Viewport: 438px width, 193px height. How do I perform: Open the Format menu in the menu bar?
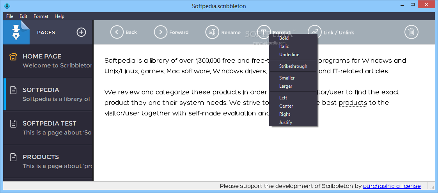(41, 16)
